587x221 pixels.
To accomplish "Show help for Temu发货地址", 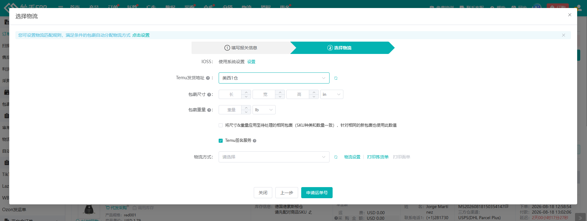I will tap(208, 78).
